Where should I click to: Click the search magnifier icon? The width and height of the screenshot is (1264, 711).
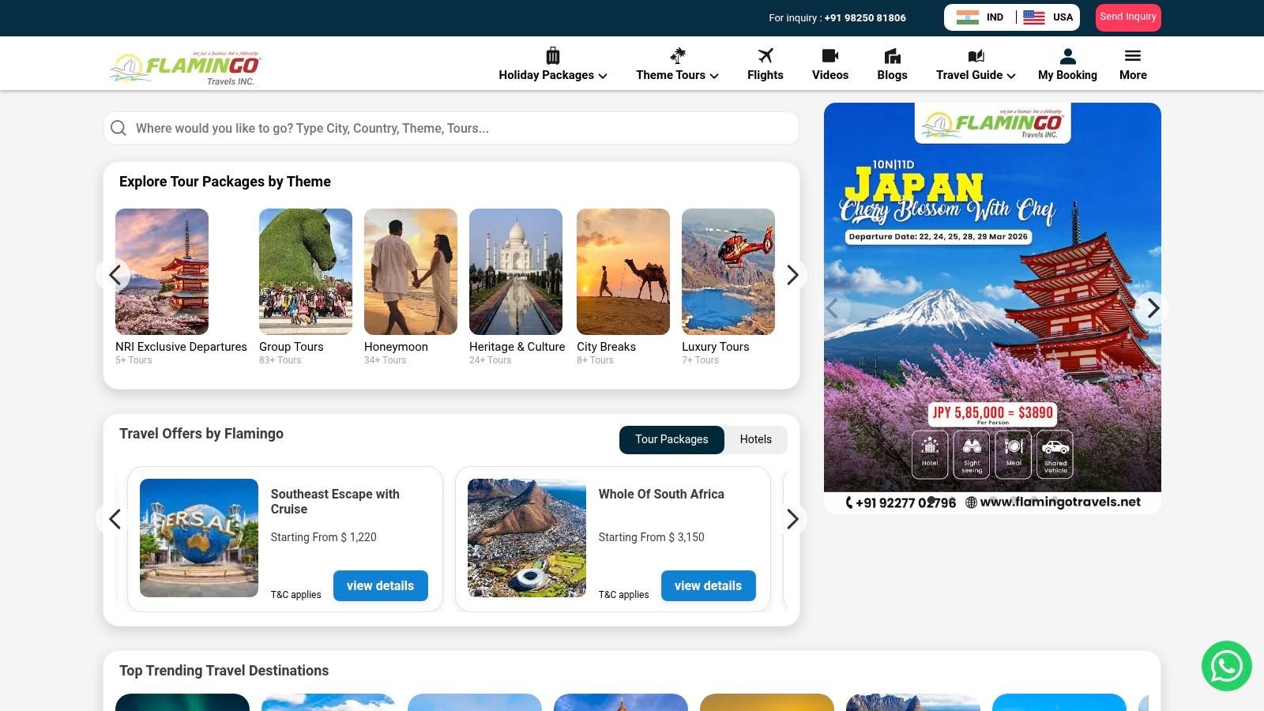(118, 128)
